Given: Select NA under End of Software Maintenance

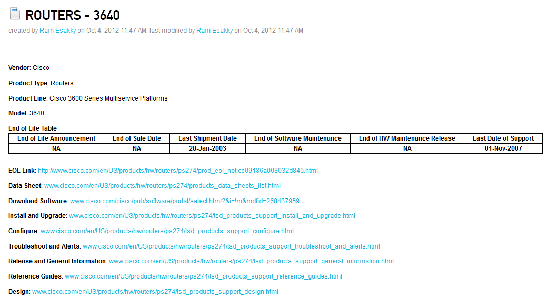Looking at the screenshot, I should tap(298, 148).
